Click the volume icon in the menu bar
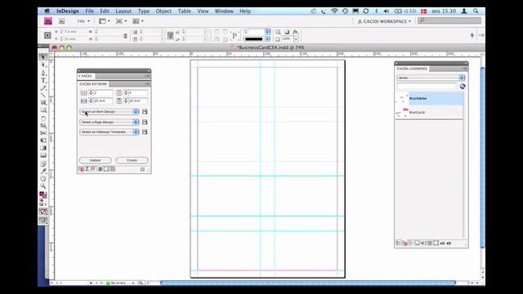Viewport: 523px width, 294px height. coord(387,11)
